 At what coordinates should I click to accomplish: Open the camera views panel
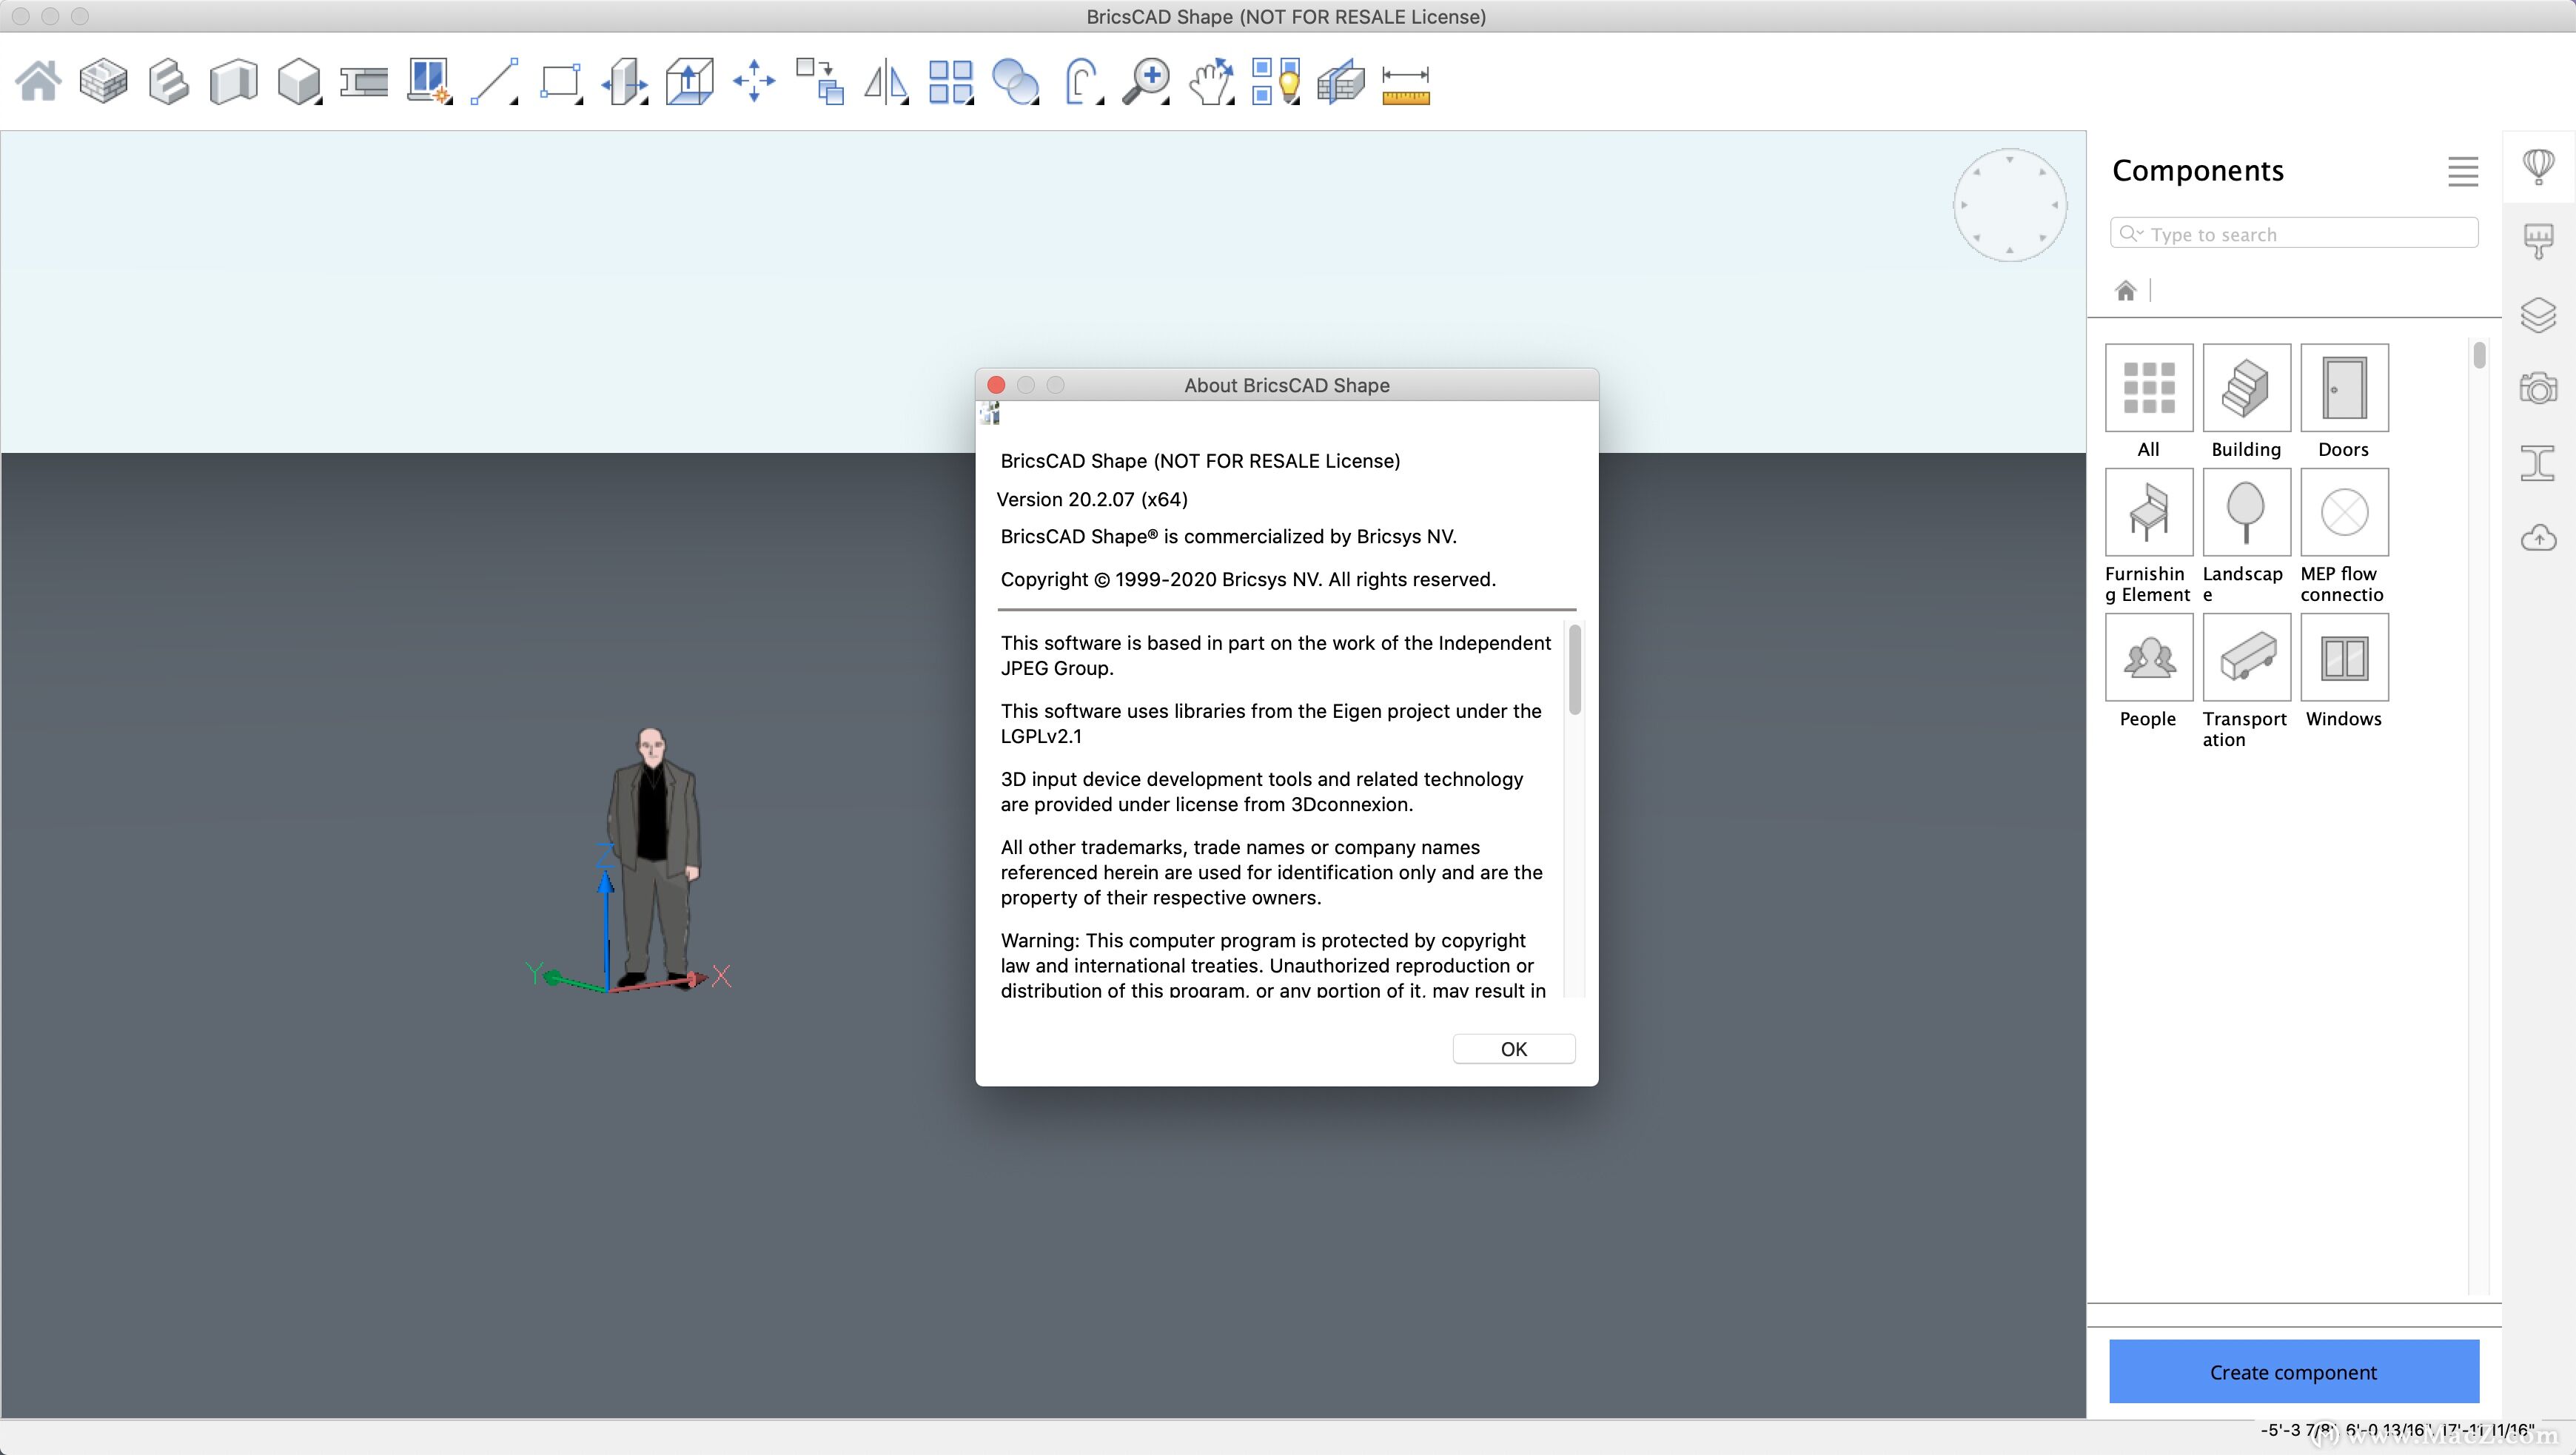2538,388
